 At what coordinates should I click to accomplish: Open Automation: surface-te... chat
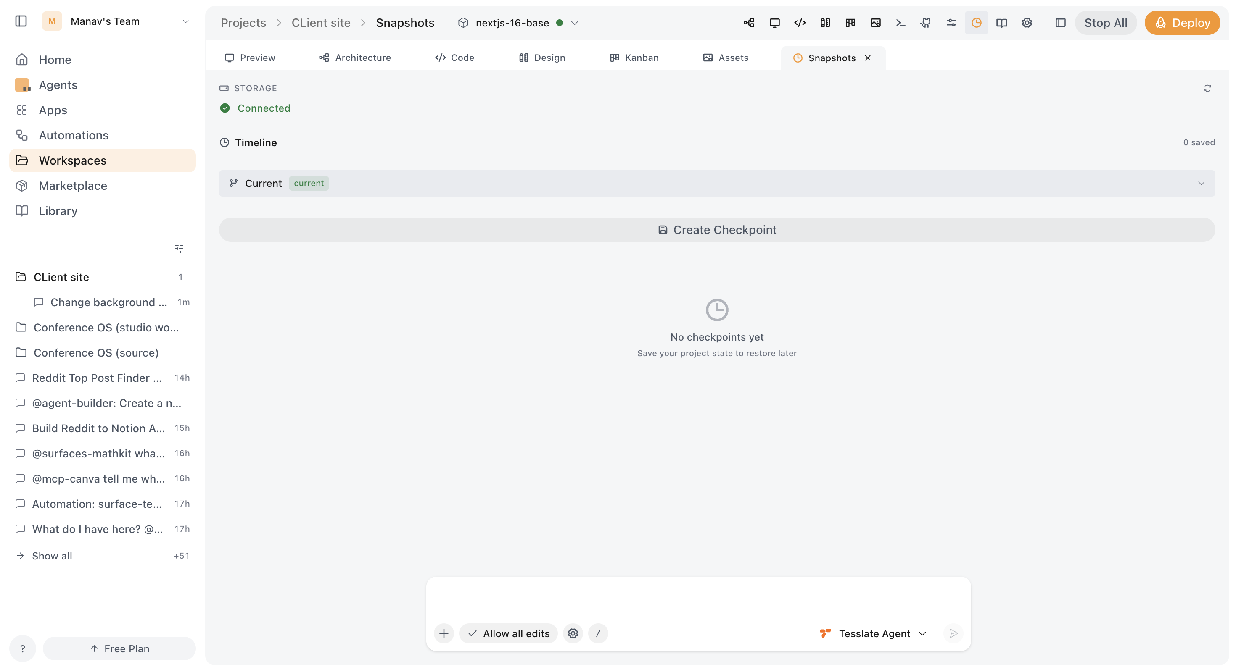pyautogui.click(x=102, y=503)
